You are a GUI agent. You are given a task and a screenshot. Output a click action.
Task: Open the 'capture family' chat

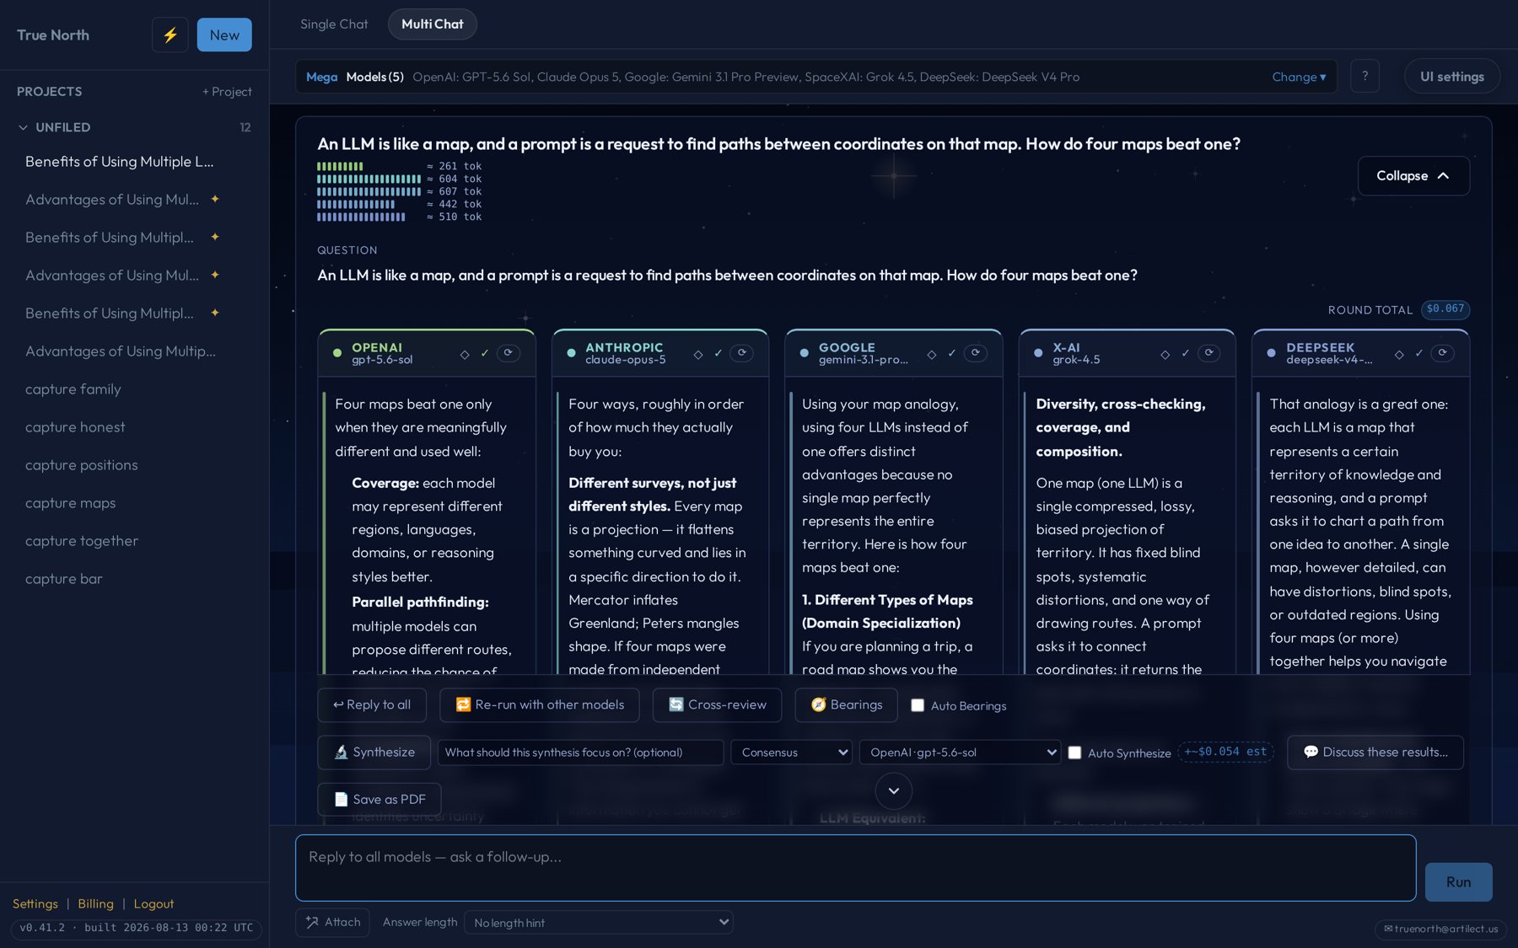73,389
